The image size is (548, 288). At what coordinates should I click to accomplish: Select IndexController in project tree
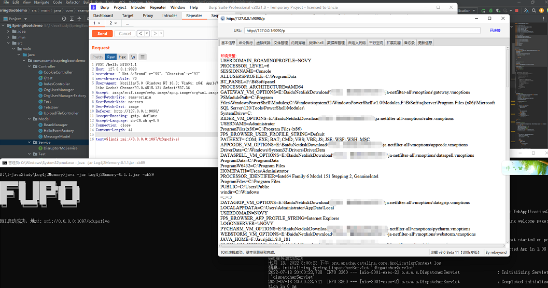point(57,84)
